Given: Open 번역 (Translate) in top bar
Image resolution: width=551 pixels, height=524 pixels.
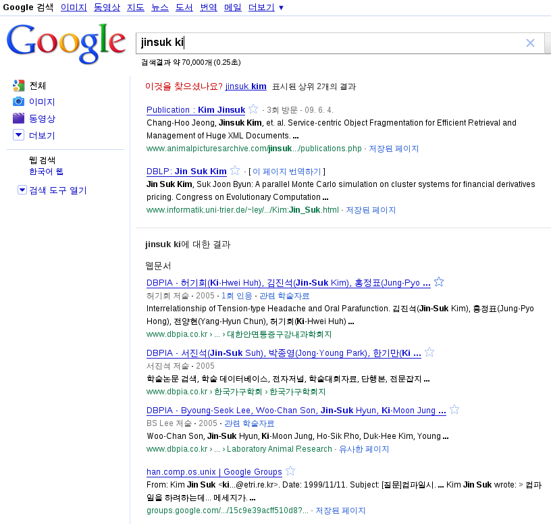Looking at the screenshot, I should click(209, 7).
